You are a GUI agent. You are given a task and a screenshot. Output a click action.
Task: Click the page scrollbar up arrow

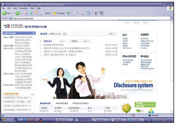(172, 22)
